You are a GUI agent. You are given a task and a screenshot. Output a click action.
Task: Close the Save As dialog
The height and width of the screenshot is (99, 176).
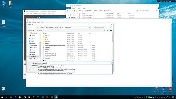[x=112, y=24]
